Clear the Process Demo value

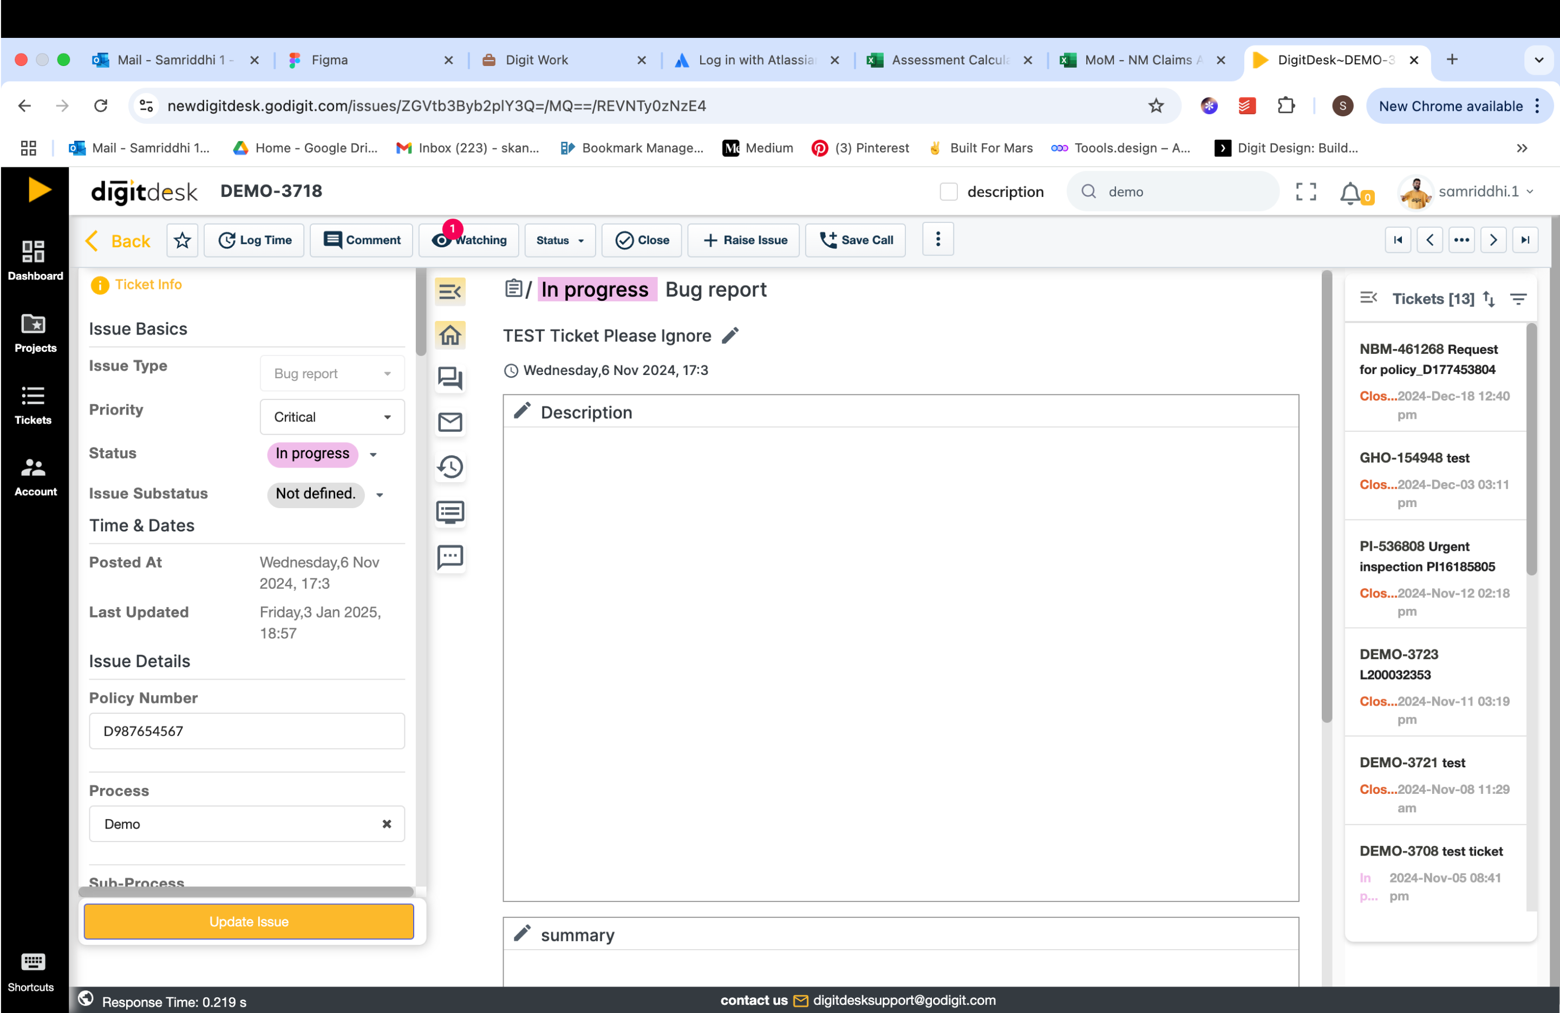(387, 824)
